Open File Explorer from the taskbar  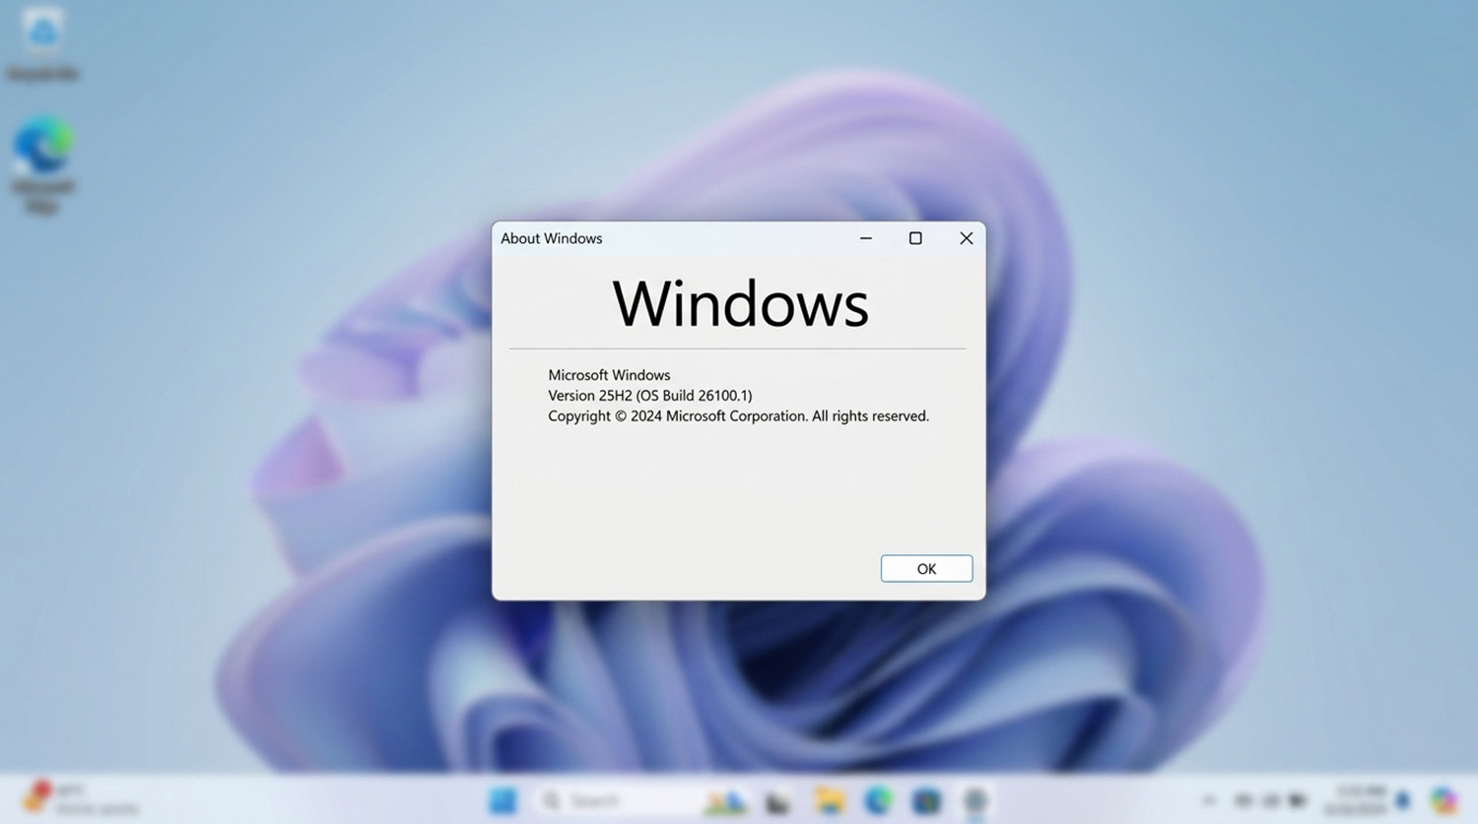pyautogui.click(x=829, y=801)
